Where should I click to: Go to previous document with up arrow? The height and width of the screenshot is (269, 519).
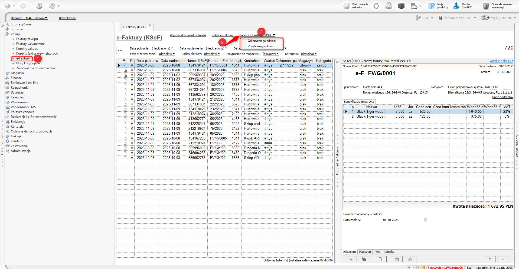click(x=490, y=259)
